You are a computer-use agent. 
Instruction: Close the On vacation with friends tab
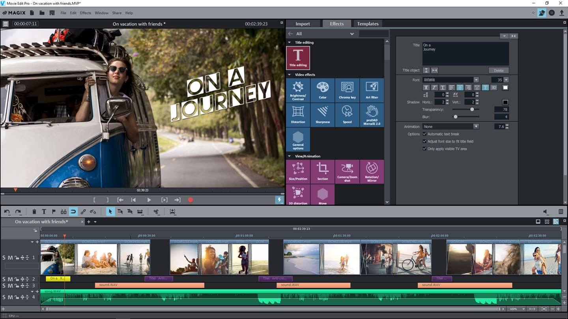pyautogui.click(x=82, y=222)
